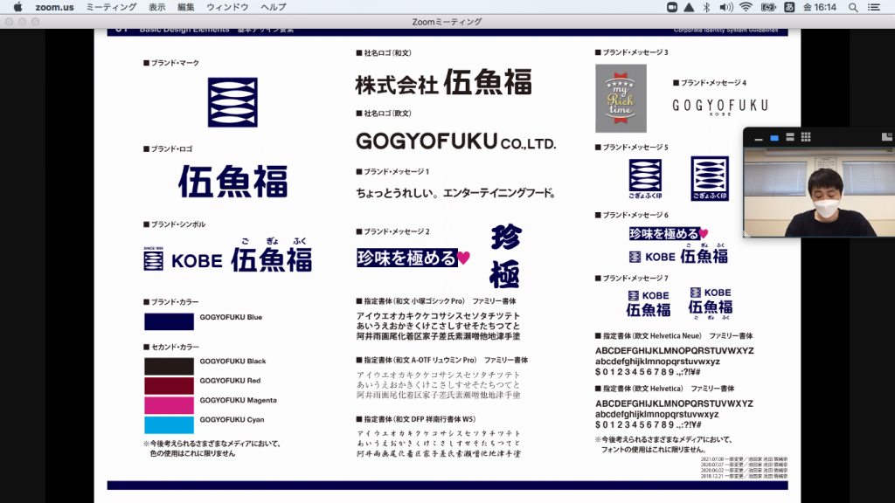Screen dimensions: 895x503
Task: Click the heading "ブランド・メッセージ5"
Action: point(632,147)
